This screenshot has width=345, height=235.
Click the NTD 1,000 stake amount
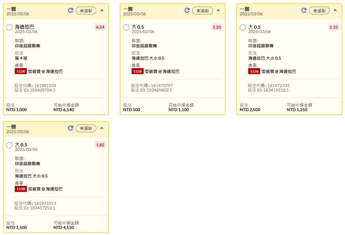[x=17, y=110]
